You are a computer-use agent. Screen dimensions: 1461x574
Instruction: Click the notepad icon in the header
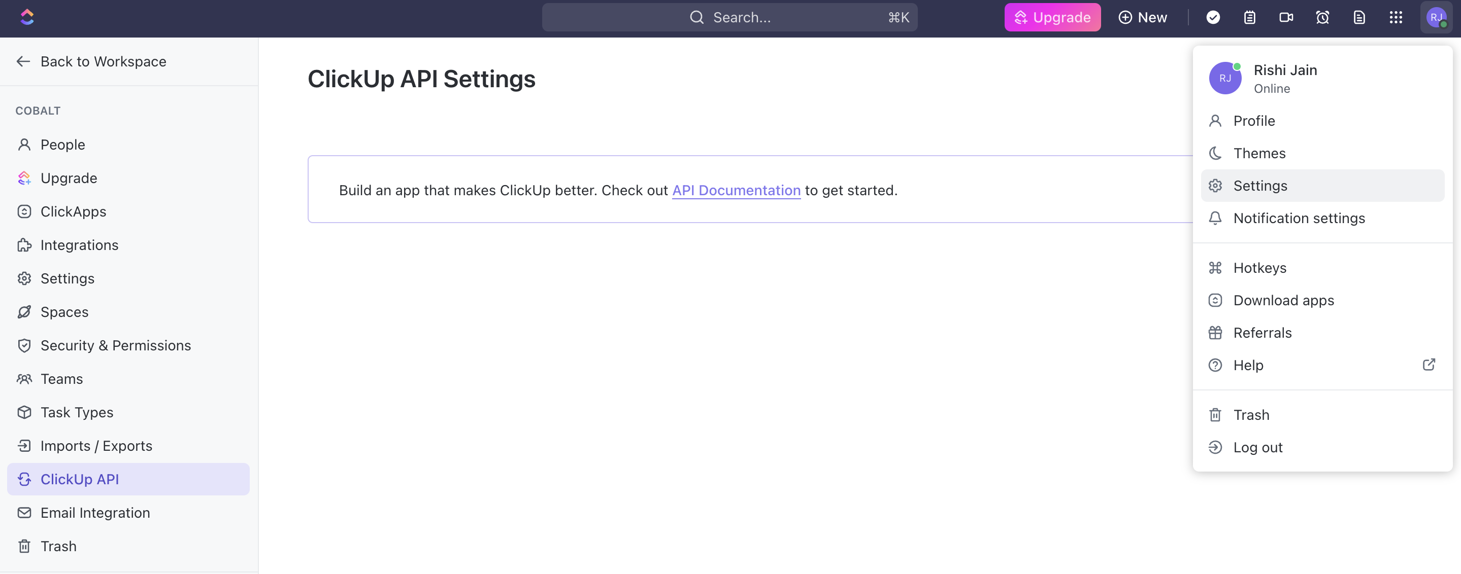click(1249, 17)
